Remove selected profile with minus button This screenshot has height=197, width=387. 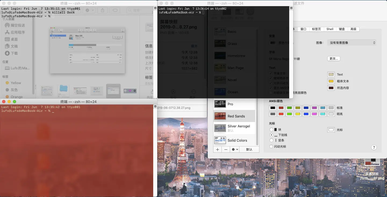[x=226, y=149]
